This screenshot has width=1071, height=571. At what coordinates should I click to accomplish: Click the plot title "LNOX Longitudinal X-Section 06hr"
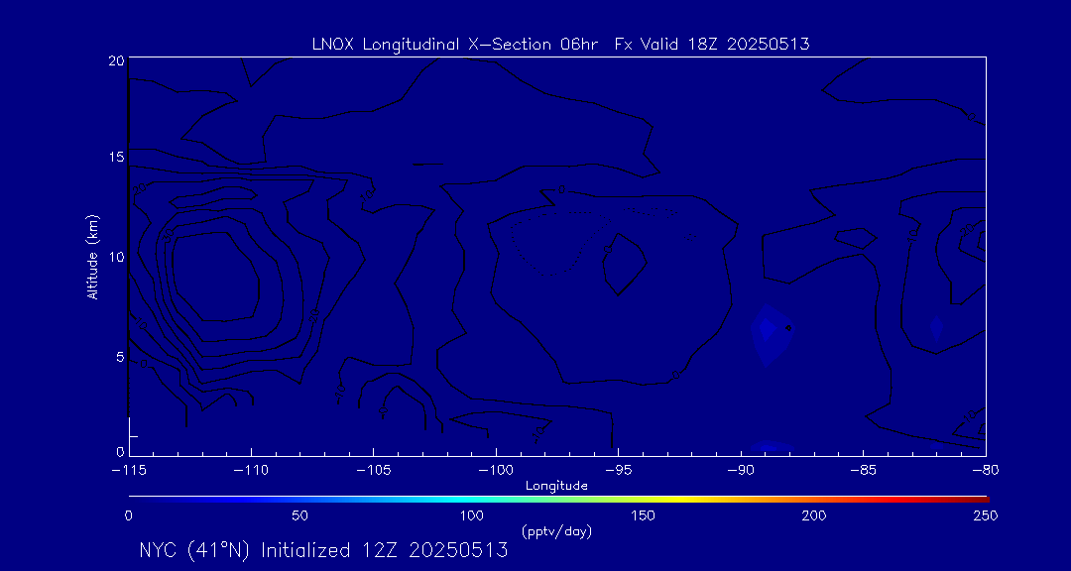pyautogui.click(x=453, y=45)
